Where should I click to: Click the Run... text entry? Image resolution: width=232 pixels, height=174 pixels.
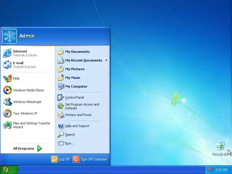point(70,143)
